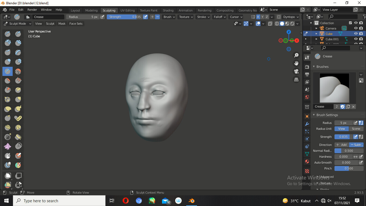This screenshot has height=206, width=366.
Task: Select the Mask brush tool
Action: click(8, 156)
